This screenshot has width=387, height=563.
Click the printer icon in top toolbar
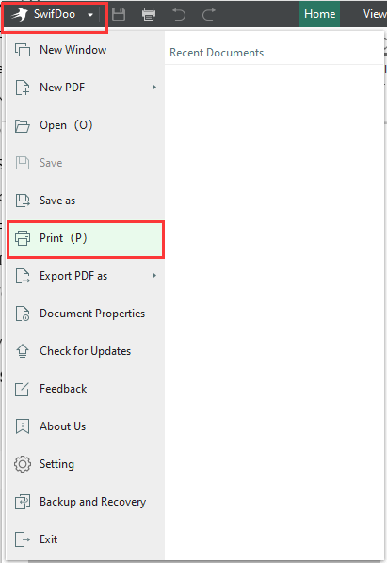tap(149, 14)
